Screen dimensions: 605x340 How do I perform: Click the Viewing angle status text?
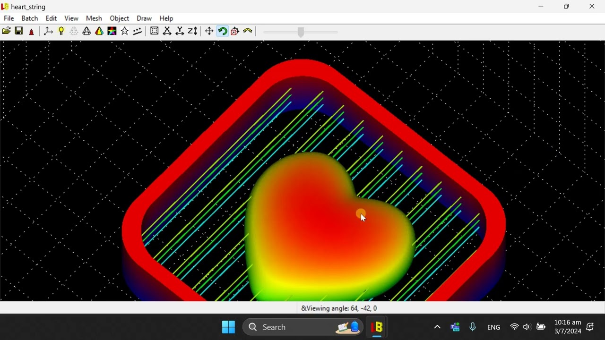(x=339, y=308)
